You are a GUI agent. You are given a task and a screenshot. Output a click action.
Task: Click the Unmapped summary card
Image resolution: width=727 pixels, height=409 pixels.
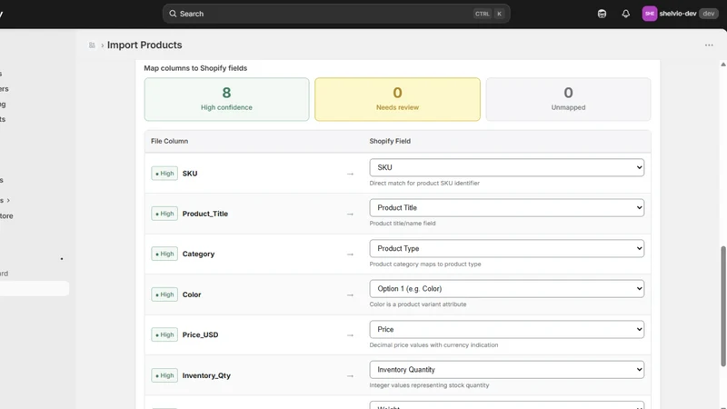568,99
